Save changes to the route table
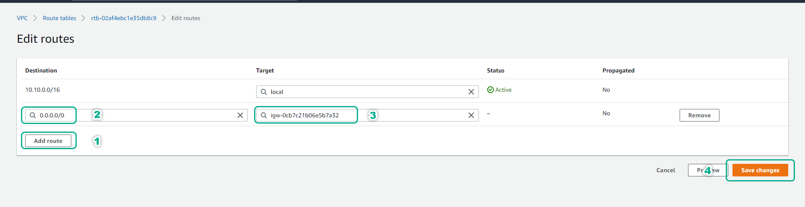The image size is (805, 207). pos(760,170)
